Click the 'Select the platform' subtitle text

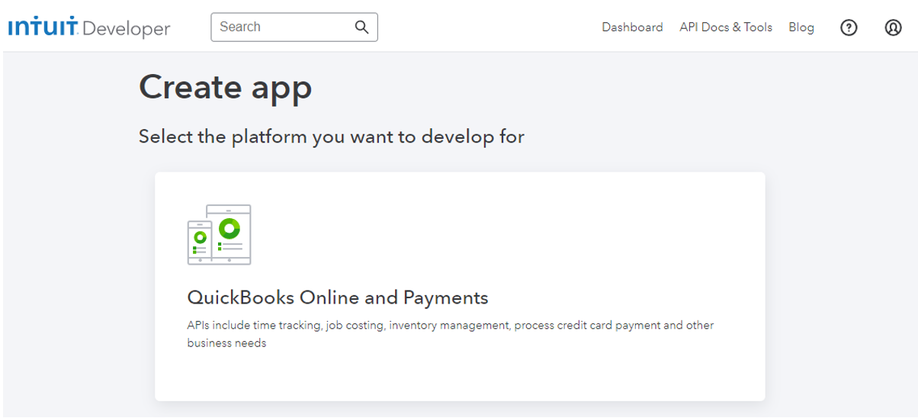pyautogui.click(x=331, y=137)
